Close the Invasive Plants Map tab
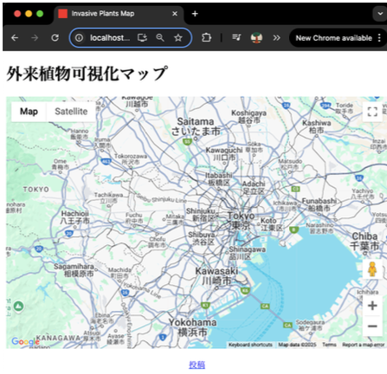Screen dimensions: 387x374 (x=175, y=14)
